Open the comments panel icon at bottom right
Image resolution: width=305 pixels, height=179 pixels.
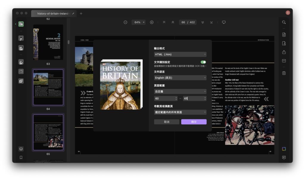[284, 157]
